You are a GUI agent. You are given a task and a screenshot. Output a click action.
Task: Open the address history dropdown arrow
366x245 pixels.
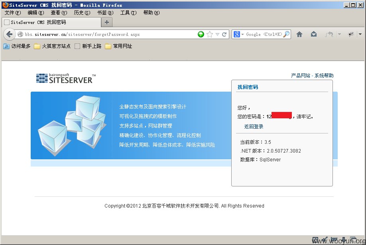point(217,35)
